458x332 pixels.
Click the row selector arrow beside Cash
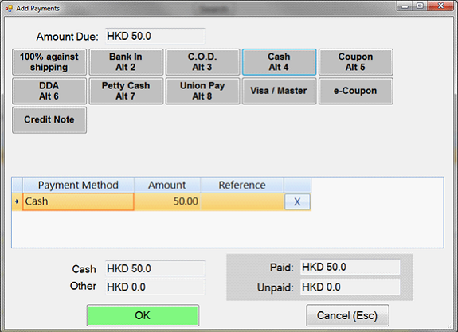pyautogui.click(x=17, y=201)
